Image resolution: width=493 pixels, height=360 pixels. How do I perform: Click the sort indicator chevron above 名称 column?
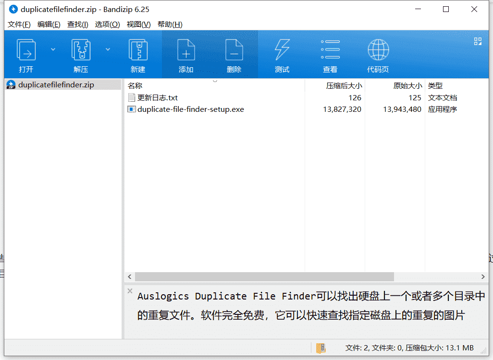point(215,82)
